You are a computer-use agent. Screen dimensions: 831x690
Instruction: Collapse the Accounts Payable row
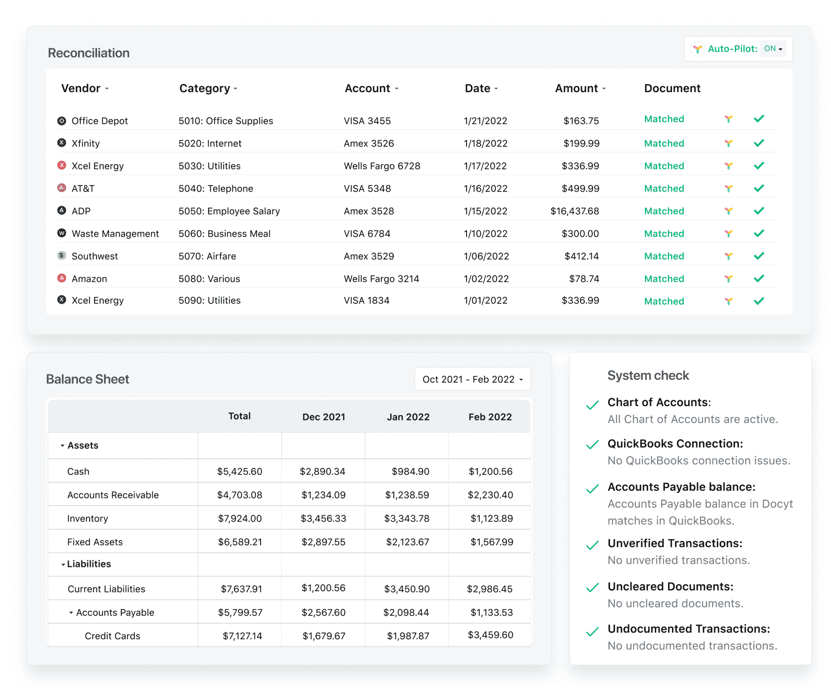tap(71, 612)
